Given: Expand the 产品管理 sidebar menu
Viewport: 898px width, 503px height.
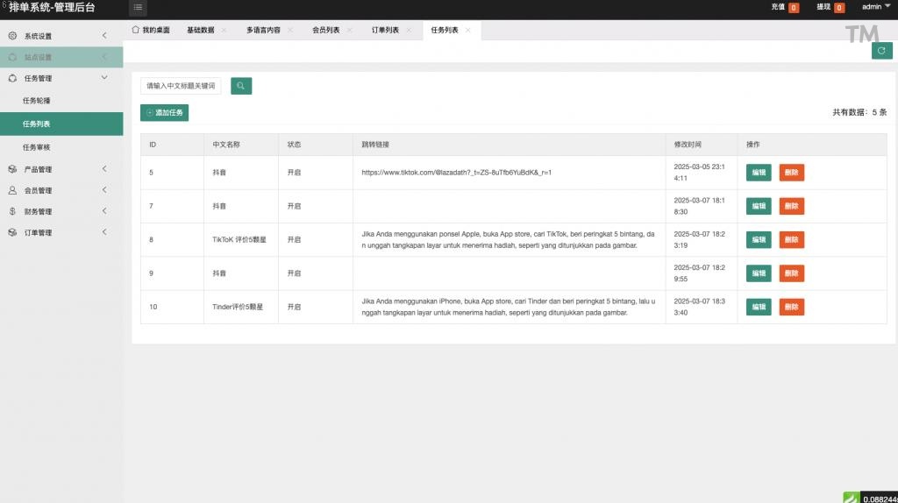Looking at the screenshot, I should [61, 169].
